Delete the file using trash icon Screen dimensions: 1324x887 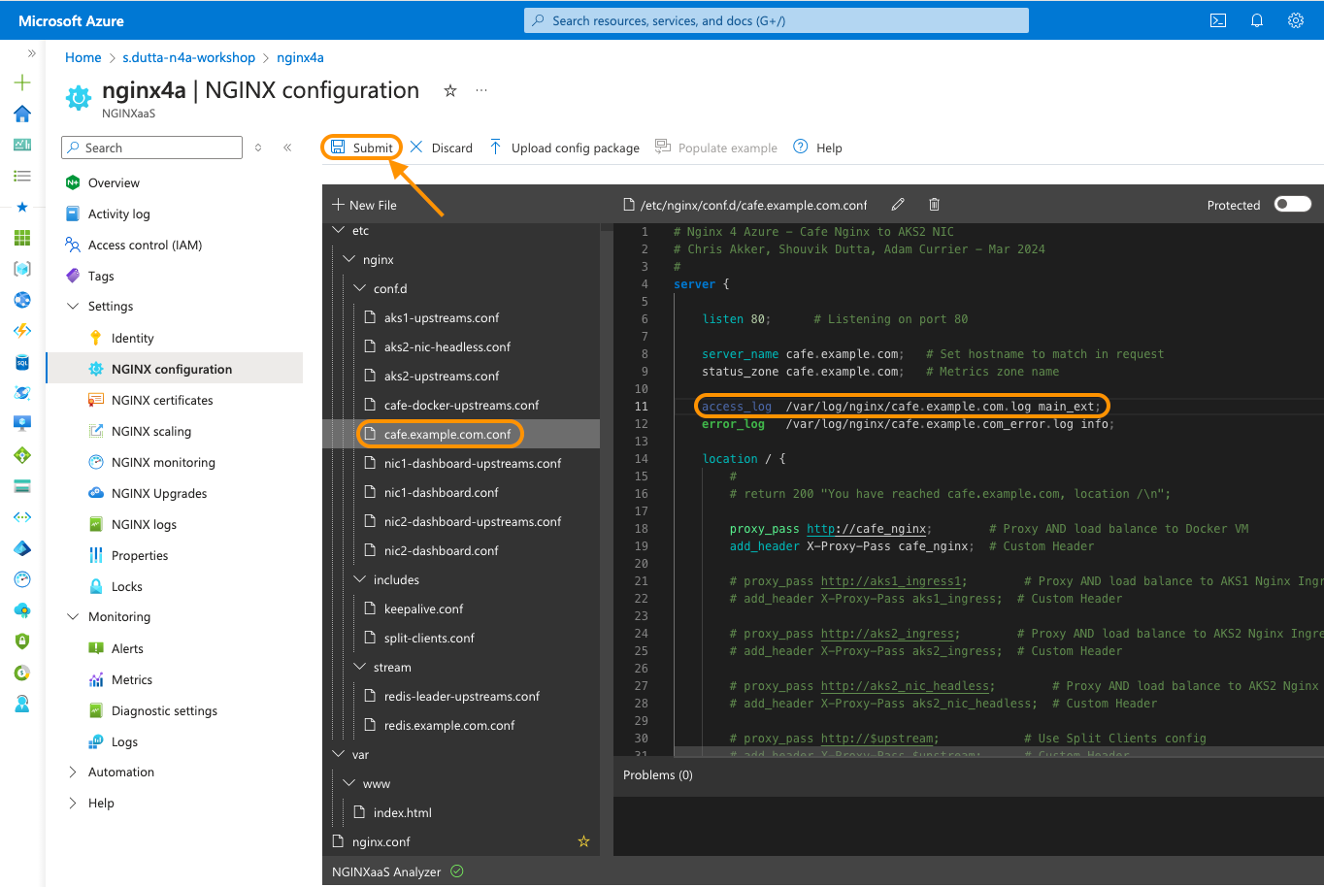click(x=934, y=205)
